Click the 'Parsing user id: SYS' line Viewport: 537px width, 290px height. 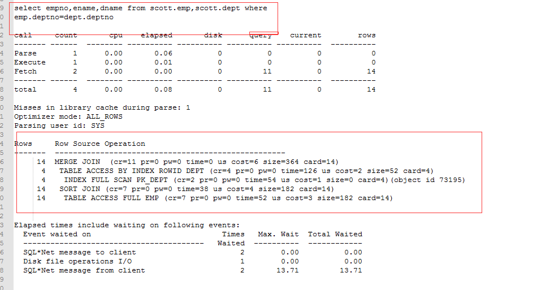click(x=59, y=125)
